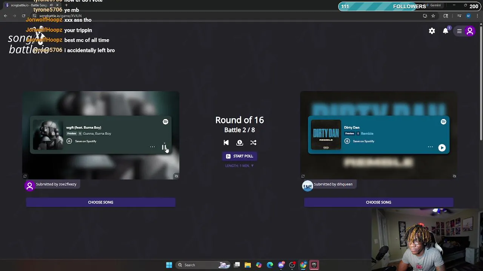Open Remble artist link
Viewport: 483px width, 271px height.
(367, 134)
